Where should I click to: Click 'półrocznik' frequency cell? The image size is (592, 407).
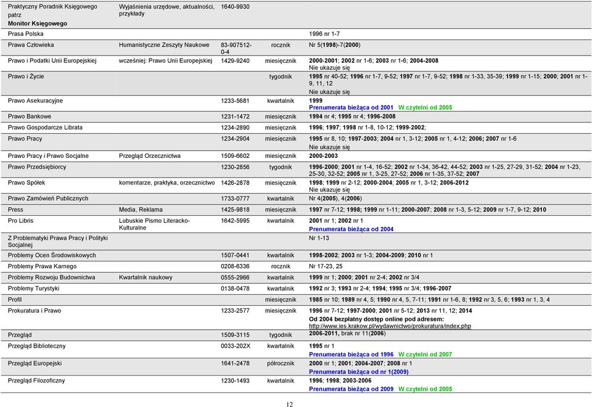(281, 364)
